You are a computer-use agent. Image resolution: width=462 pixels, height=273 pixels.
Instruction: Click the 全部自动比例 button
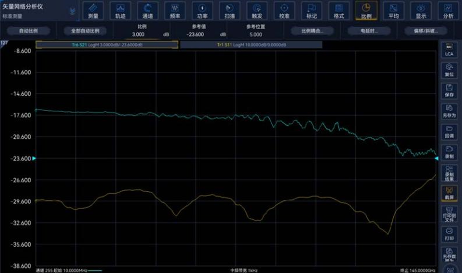[x=85, y=31]
